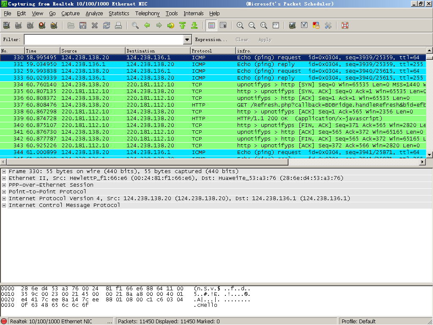The height and width of the screenshot is (325, 433).
Task: Save capture file as icon
Action: coord(83,25)
